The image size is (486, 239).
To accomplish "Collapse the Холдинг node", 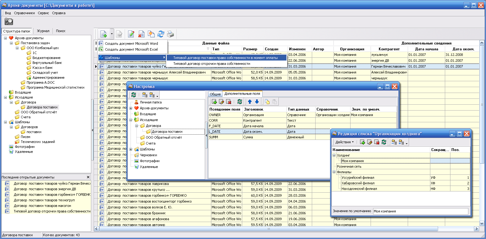I will click(334, 155).
